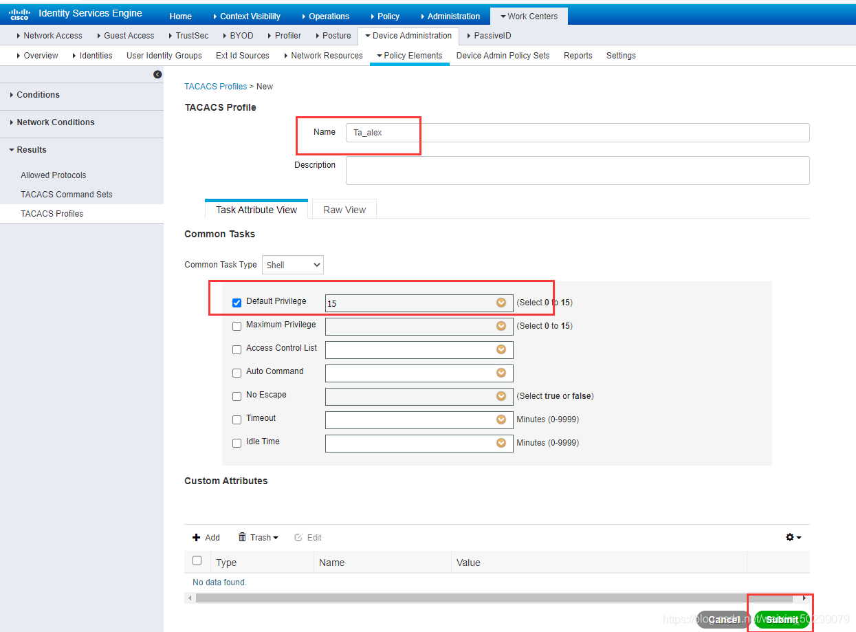
Task: Uncheck the Default Privilege checkbox
Action: coord(237,303)
